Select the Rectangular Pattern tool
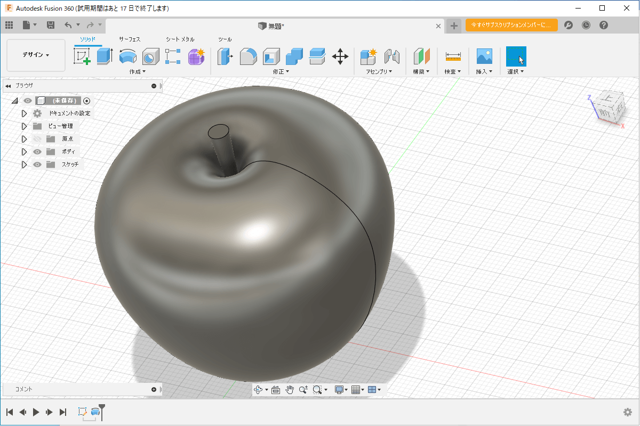Image resolution: width=640 pixels, height=426 pixels. (x=173, y=56)
